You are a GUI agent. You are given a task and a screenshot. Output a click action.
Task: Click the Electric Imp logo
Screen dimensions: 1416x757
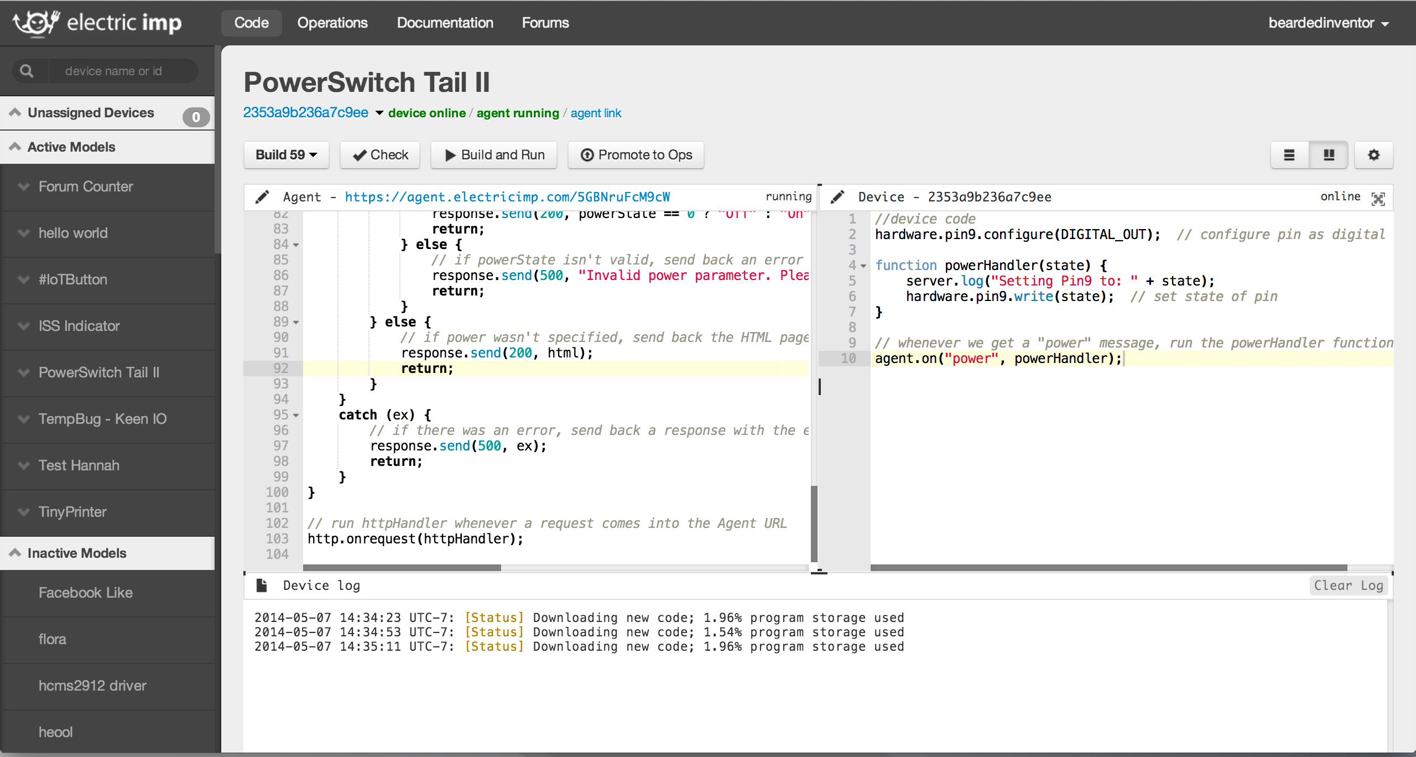pyautogui.click(x=97, y=23)
